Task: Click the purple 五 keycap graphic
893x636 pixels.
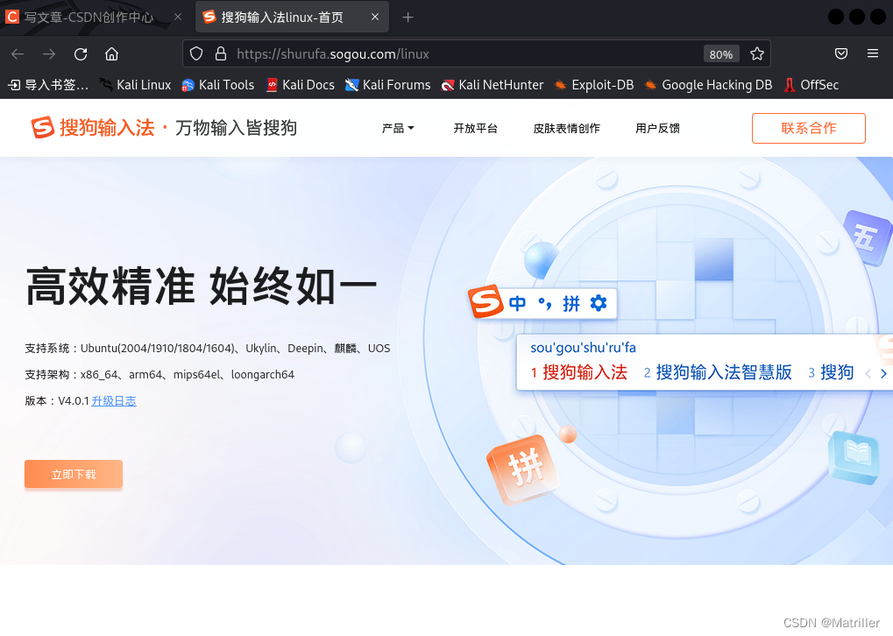Action: pyautogui.click(x=868, y=237)
